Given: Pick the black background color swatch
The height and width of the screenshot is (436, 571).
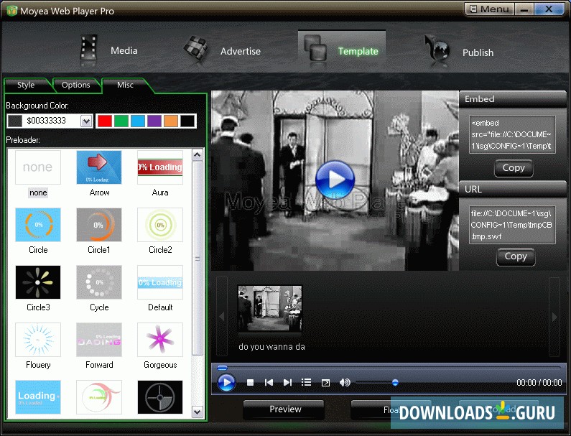Looking at the screenshot, I should pos(188,121).
